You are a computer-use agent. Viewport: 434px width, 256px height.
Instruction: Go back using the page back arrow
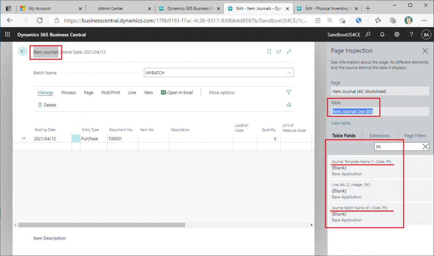(x=23, y=51)
